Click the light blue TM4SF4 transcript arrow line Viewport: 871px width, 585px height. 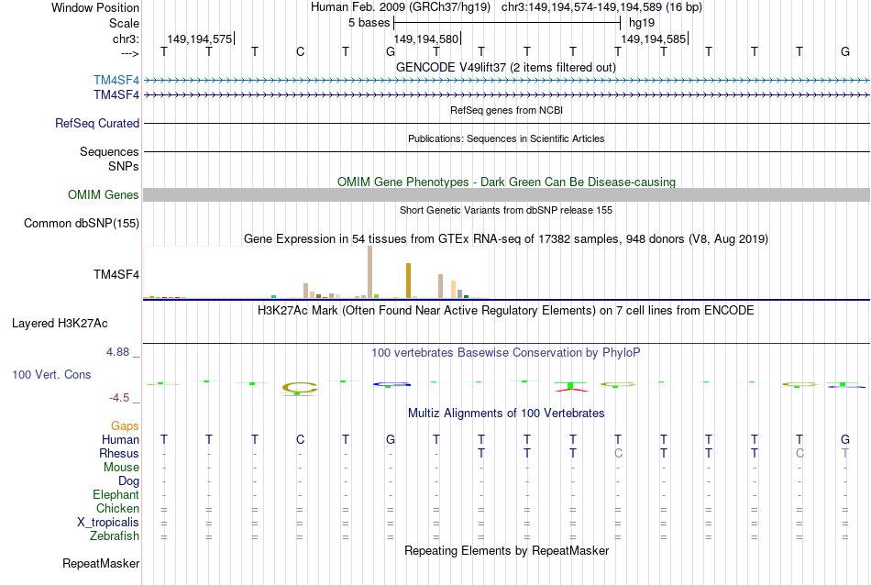(x=507, y=81)
